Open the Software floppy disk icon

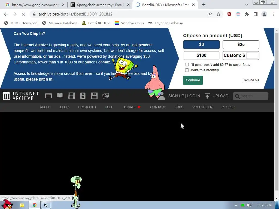tap(94, 96)
